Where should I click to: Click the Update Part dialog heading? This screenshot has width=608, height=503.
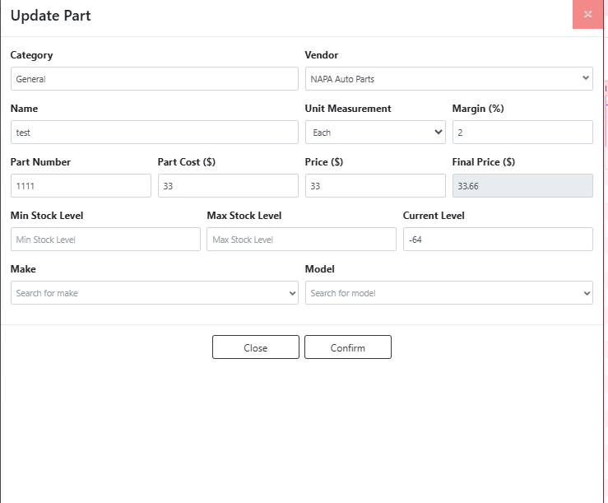51,16
